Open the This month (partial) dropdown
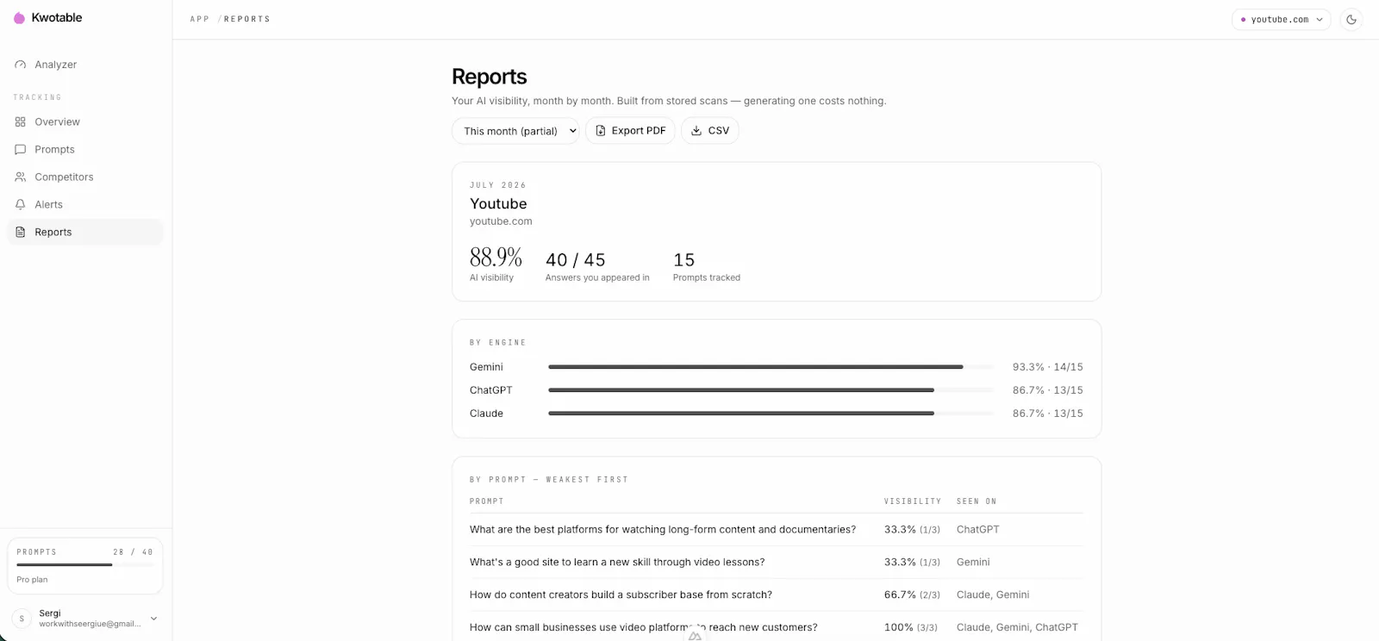 [515, 131]
